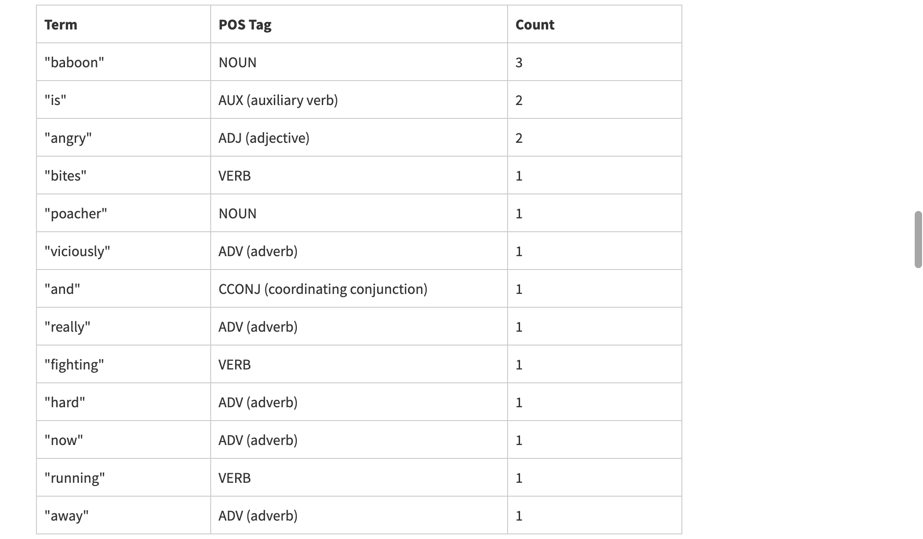Click the Term column header
The width and height of the screenshot is (923, 539).
point(61,25)
